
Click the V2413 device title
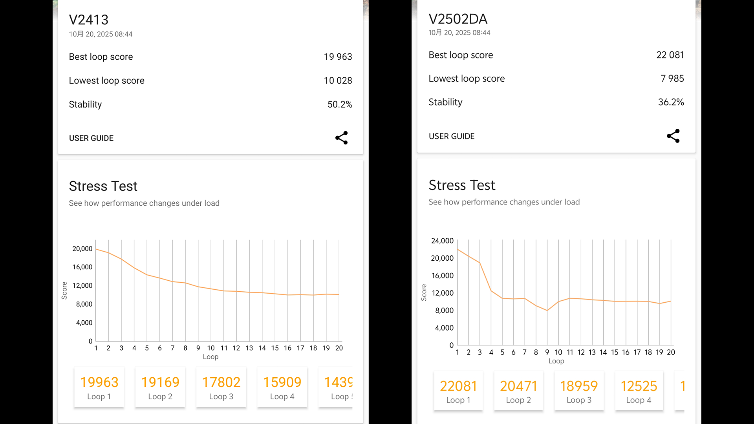point(89,20)
